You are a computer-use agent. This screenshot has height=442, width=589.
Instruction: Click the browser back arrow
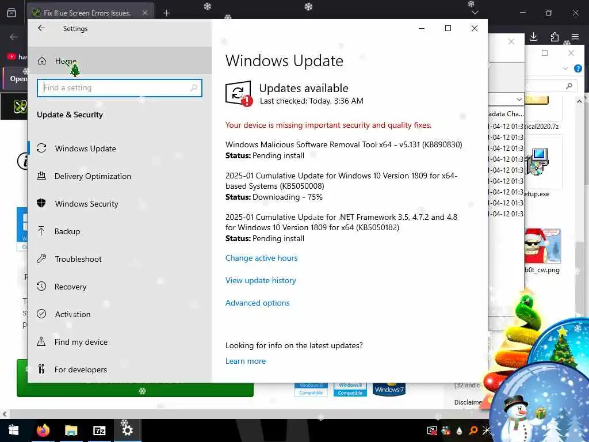14,37
